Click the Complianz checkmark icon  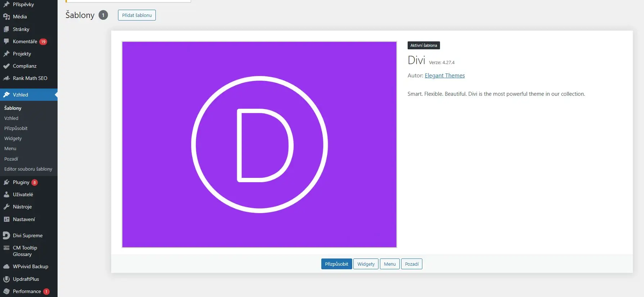click(x=6, y=66)
